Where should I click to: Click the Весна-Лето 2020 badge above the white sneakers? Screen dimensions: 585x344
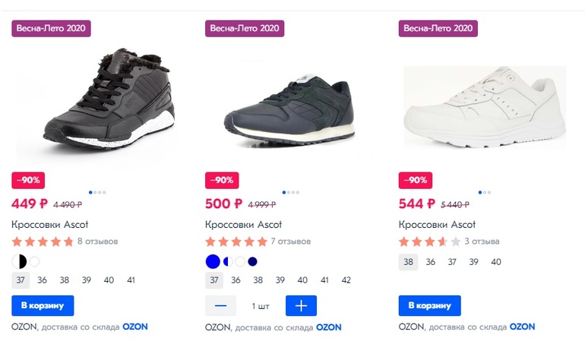(438, 28)
